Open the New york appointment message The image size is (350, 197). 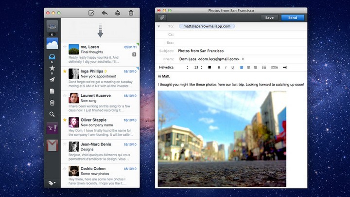tap(100, 79)
